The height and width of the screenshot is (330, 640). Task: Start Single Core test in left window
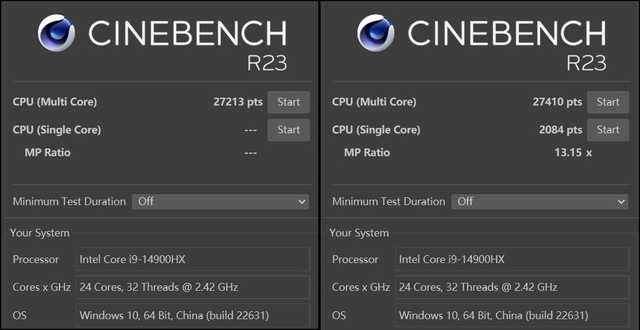[x=289, y=130]
